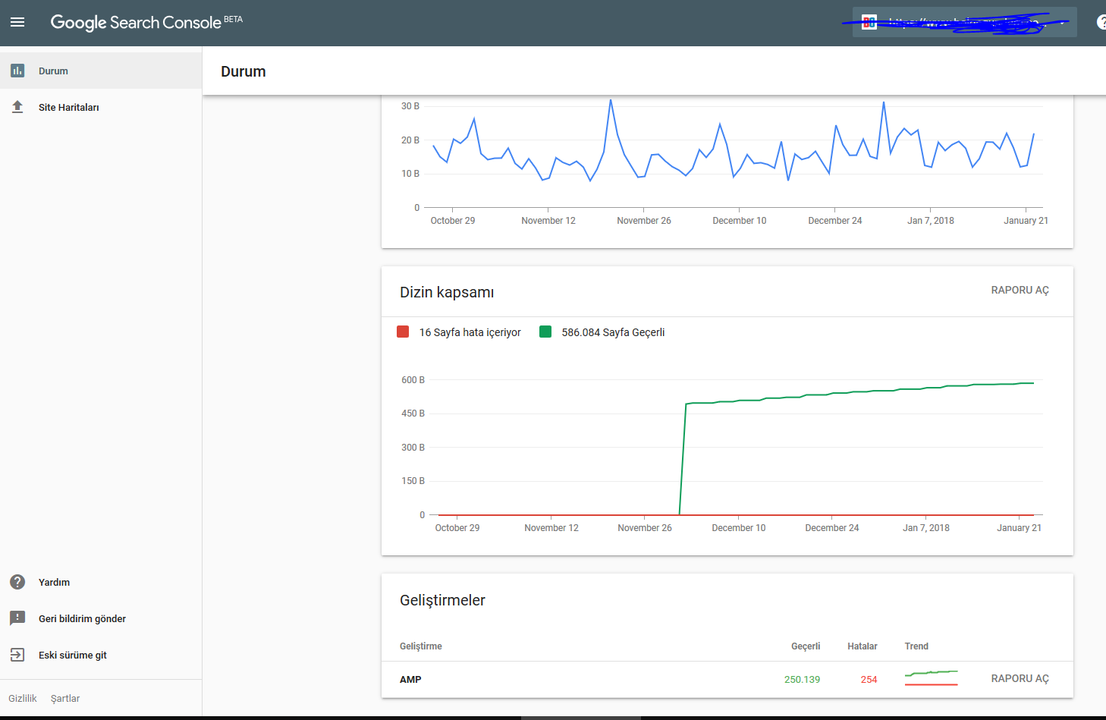
Task: Select Site Haritaları in the sidebar
Action: pyautogui.click(x=68, y=107)
